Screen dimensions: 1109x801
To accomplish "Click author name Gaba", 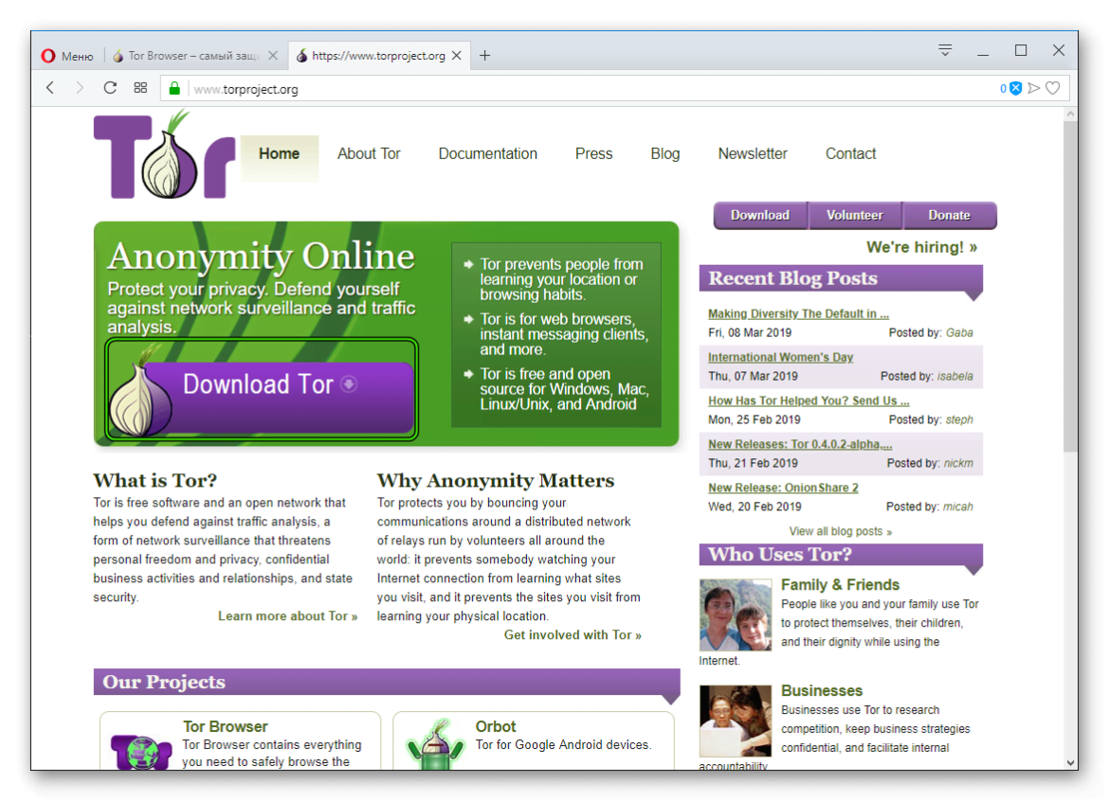I will click(959, 332).
